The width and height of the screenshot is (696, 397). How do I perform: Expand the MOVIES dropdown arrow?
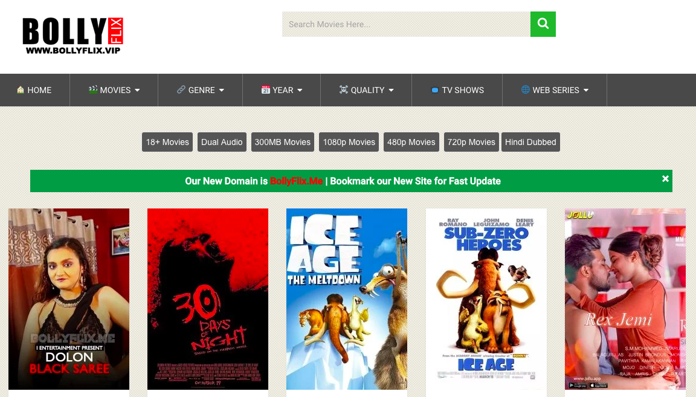tap(137, 91)
